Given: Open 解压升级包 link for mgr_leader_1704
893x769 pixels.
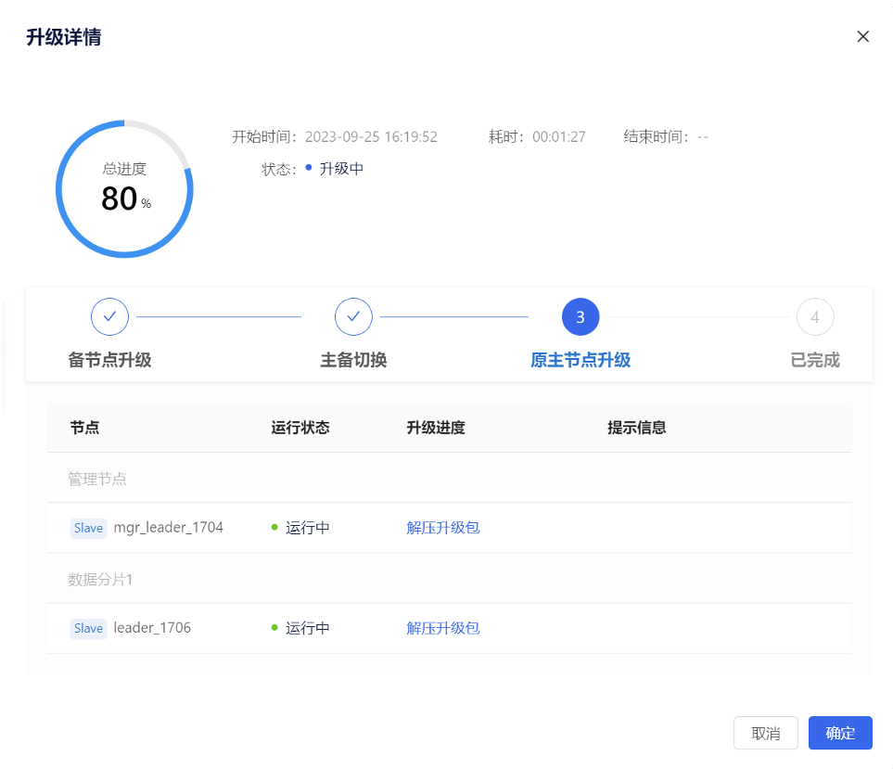Looking at the screenshot, I should [443, 528].
